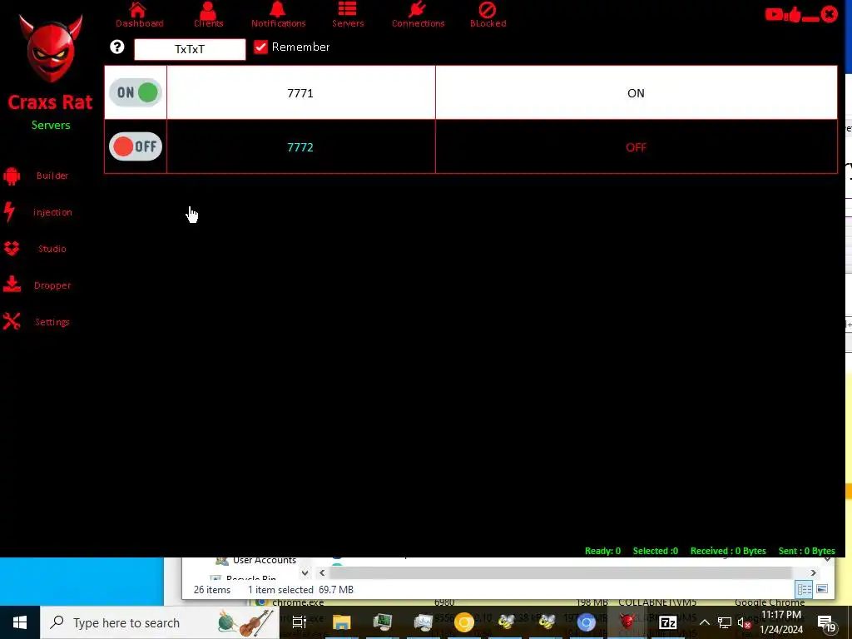This screenshot has height=639, width=852.
Task: Click Received : 0 Bytes status text
Action: point(728,551)
